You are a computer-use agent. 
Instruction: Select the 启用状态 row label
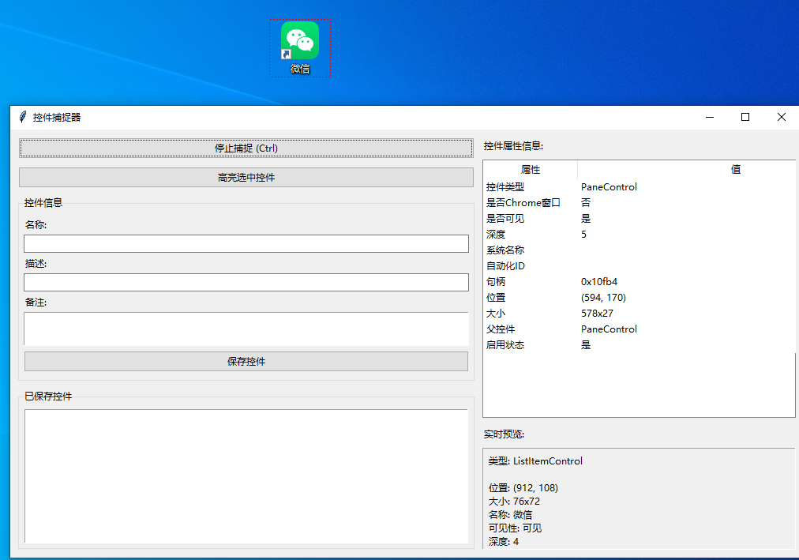click(505, 345)
